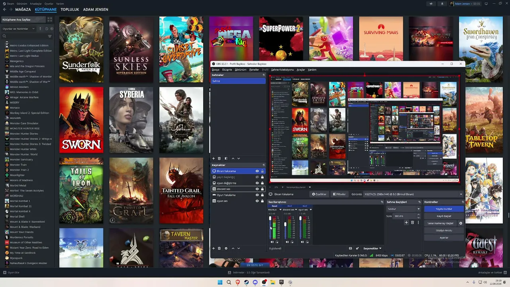The image size is (510, 287).
Task: Hide the discord ses source
Action: [257, 189]
